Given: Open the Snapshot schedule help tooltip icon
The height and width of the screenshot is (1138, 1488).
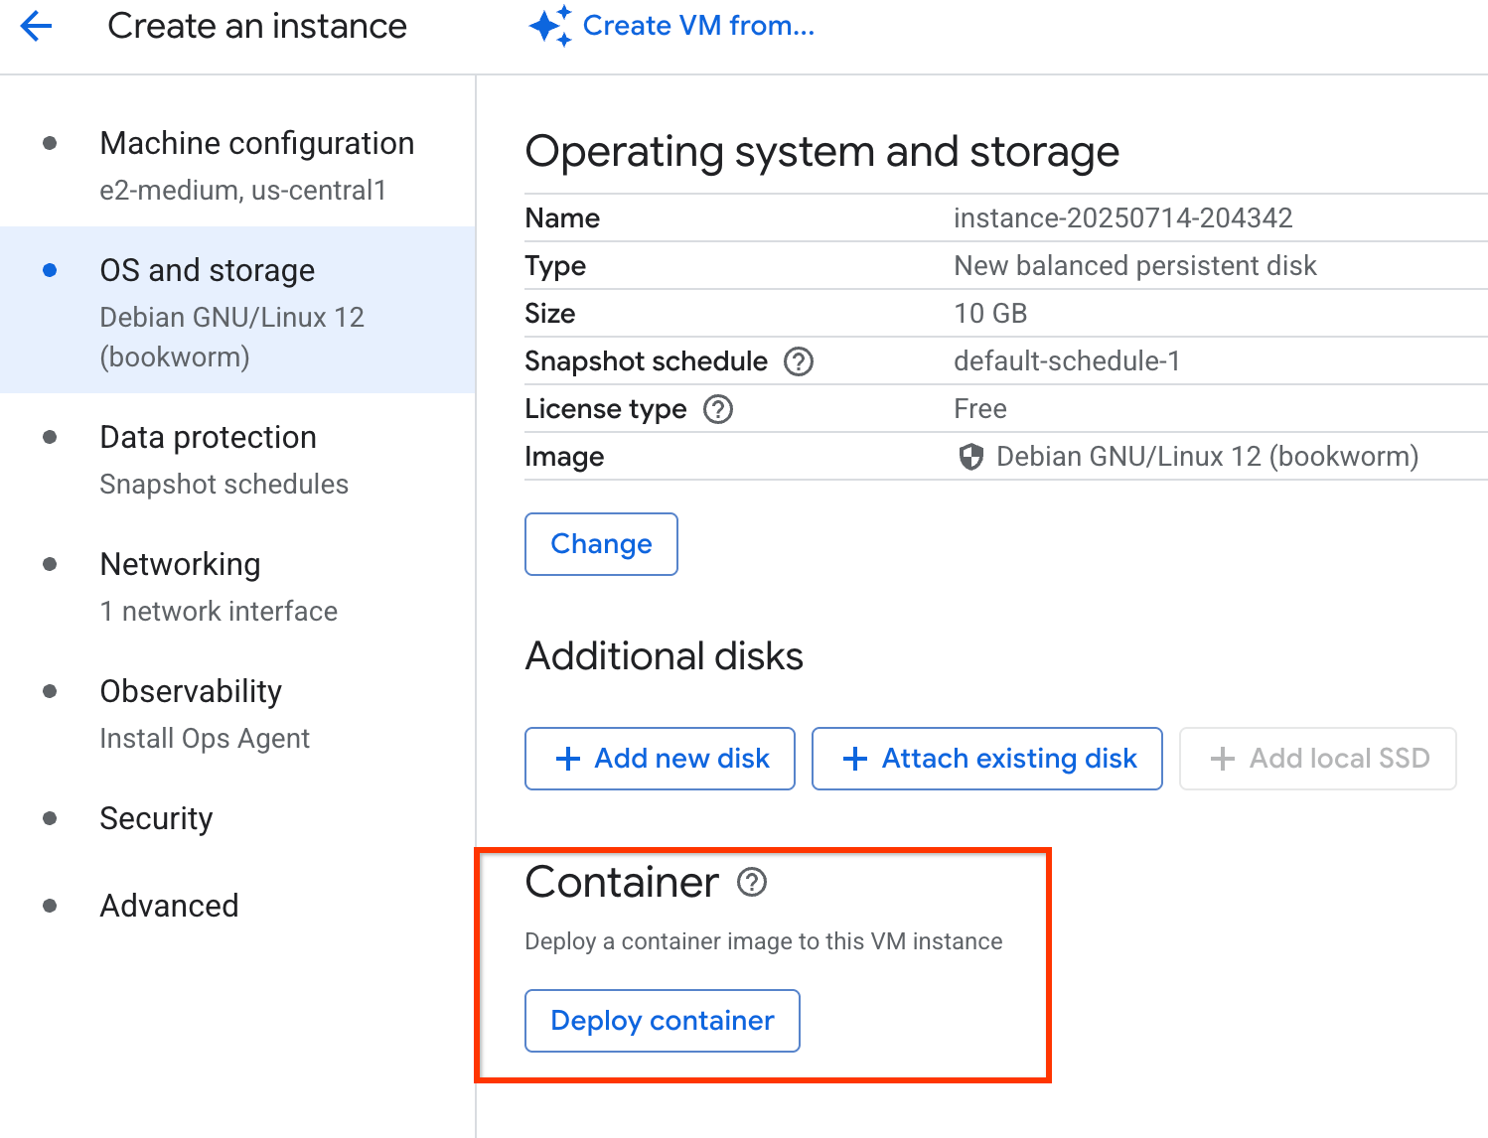Looking at the screenshot, I should 798,361.
